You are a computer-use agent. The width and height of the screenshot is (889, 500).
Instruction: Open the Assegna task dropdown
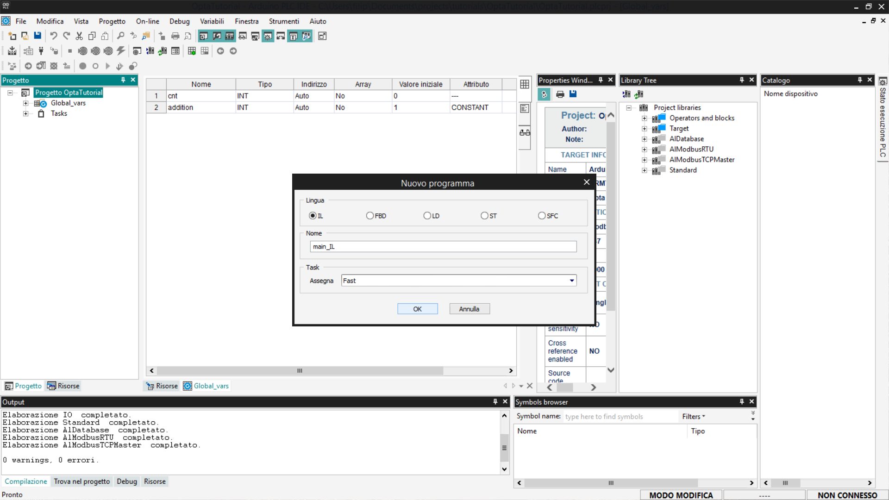[572, 281]
